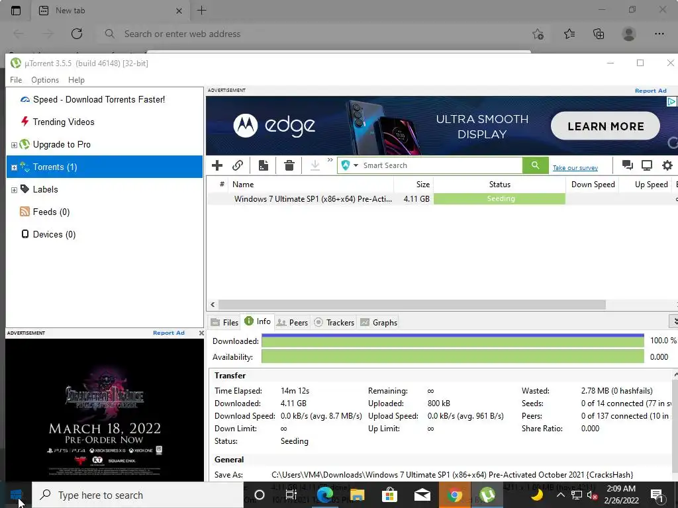The width and height of the screenshot is (678, 508).
Task: Select Labels in sidebar
Action: pos(45,189)
